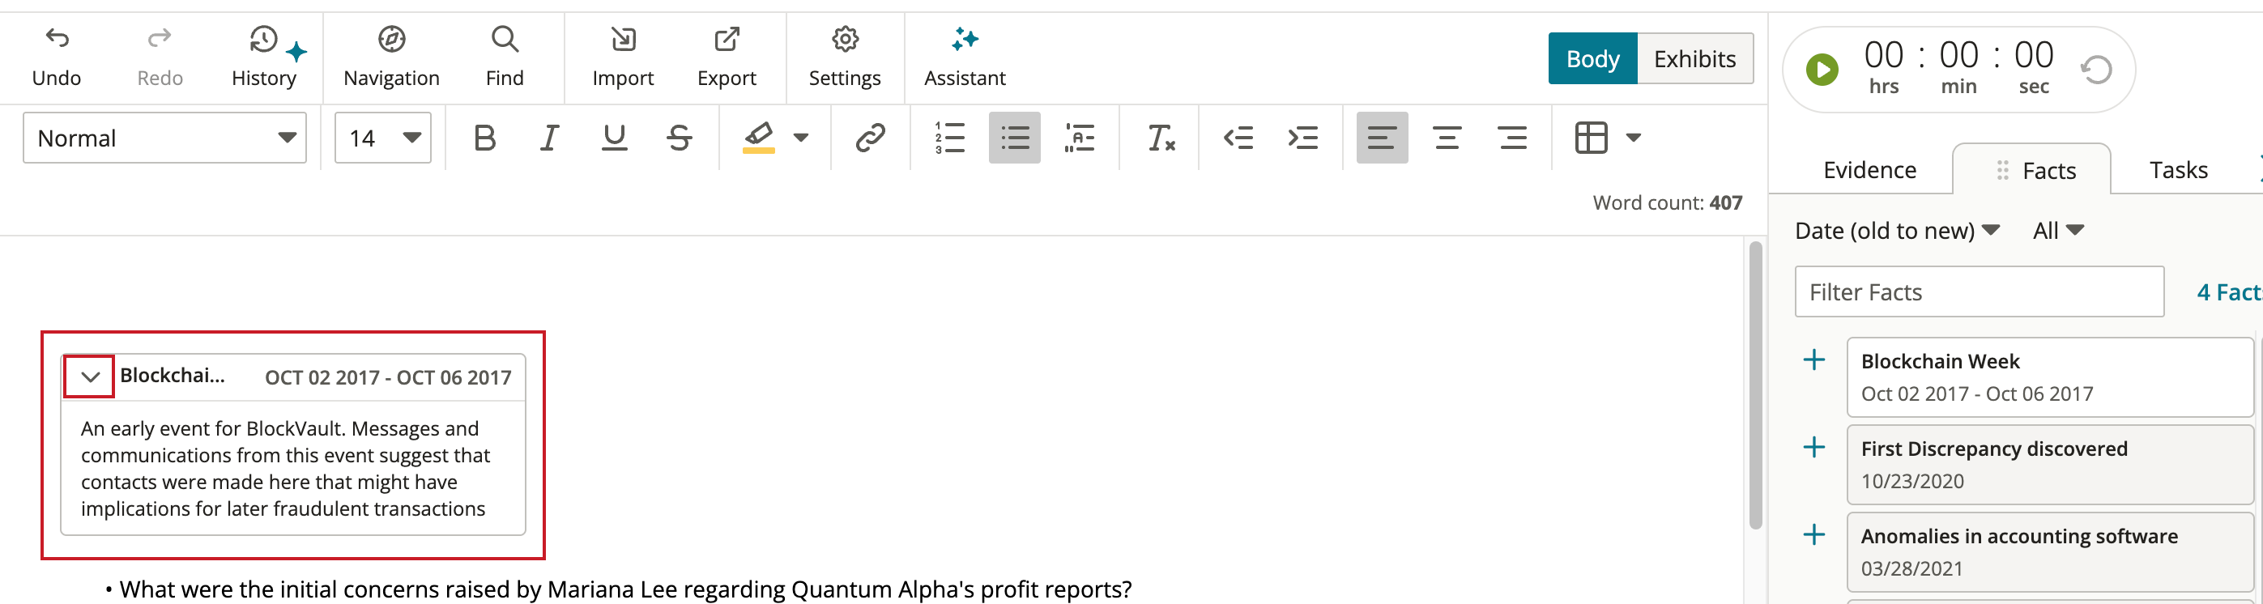Click the Facts tab drag handle dots
This screenshot has width=2263, height=604.
(x=2003, y=170)
